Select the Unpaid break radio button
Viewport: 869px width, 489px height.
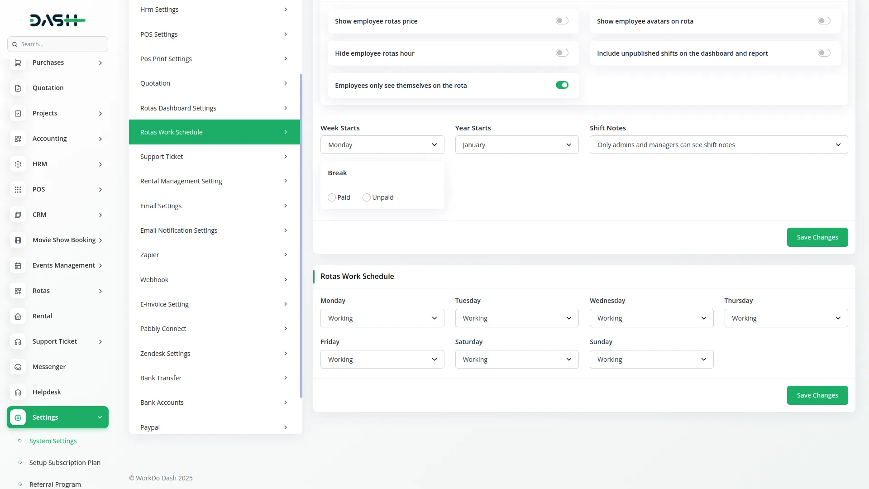[x=367, y=197]
